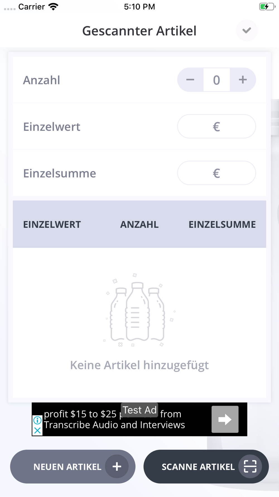
Task: Increase Anzahl with the plus button
Action: coord(243,80)
